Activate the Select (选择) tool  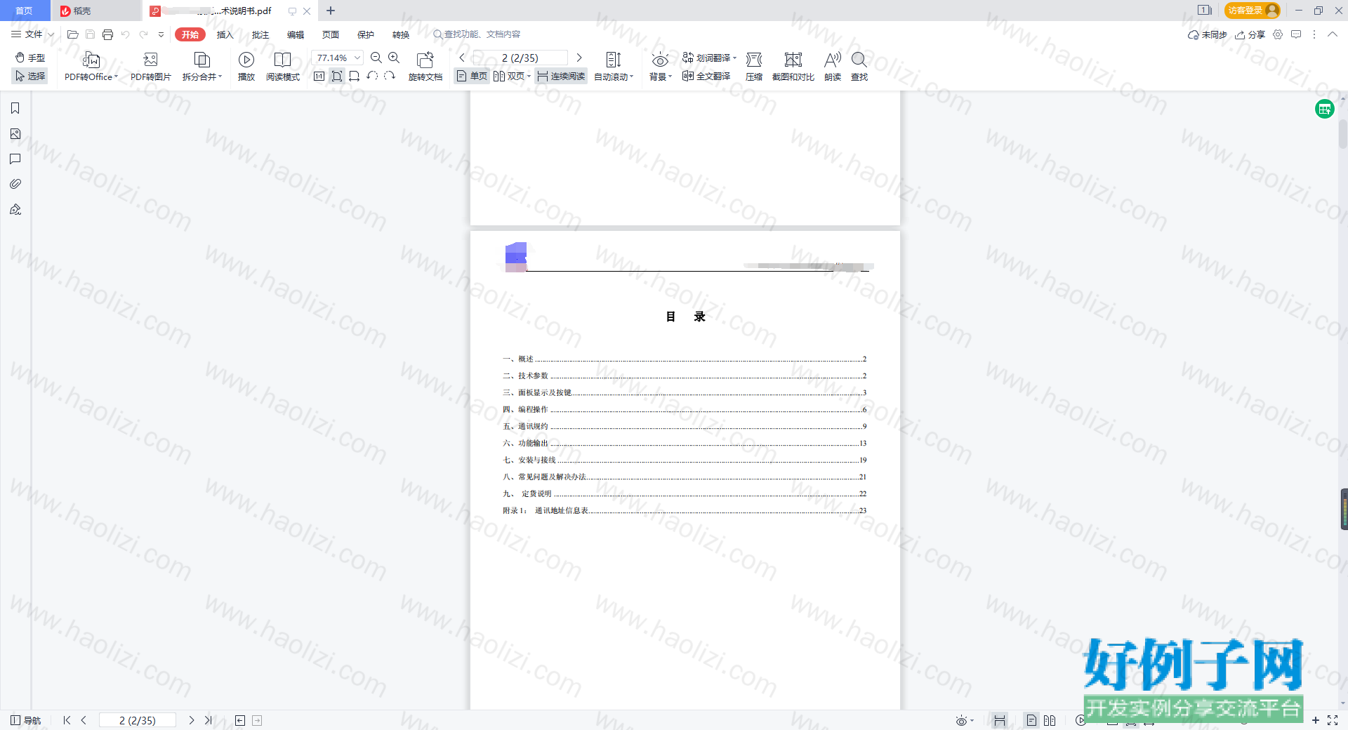point(30,76)
